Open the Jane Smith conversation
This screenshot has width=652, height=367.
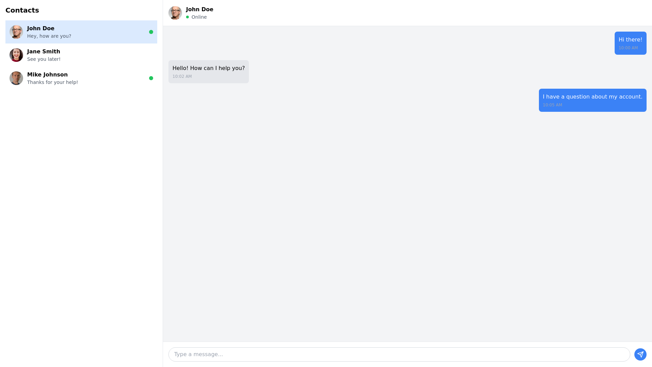pos(81,55)
